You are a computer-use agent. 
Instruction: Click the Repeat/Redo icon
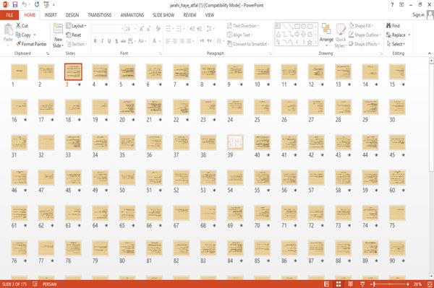tap(37, 5)
